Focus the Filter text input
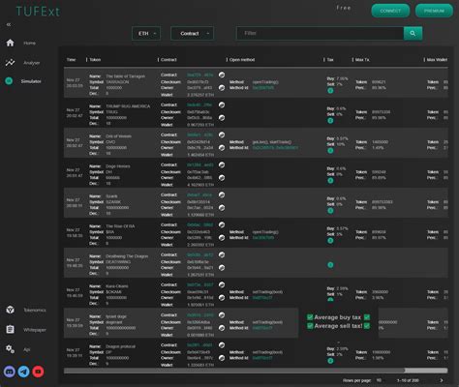 [x=320, y=33]
